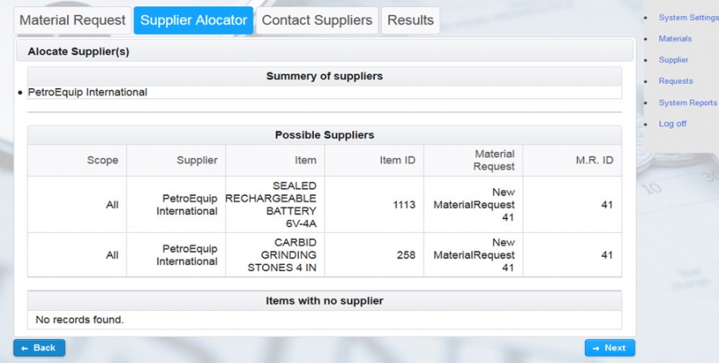Click the Next button
Viewport: 719px width, 363px height.
click(x=610, y=348)
